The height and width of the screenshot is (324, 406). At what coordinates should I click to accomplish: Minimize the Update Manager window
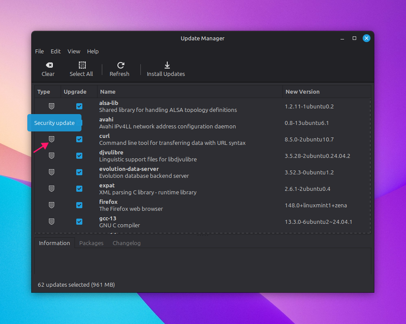342,38
